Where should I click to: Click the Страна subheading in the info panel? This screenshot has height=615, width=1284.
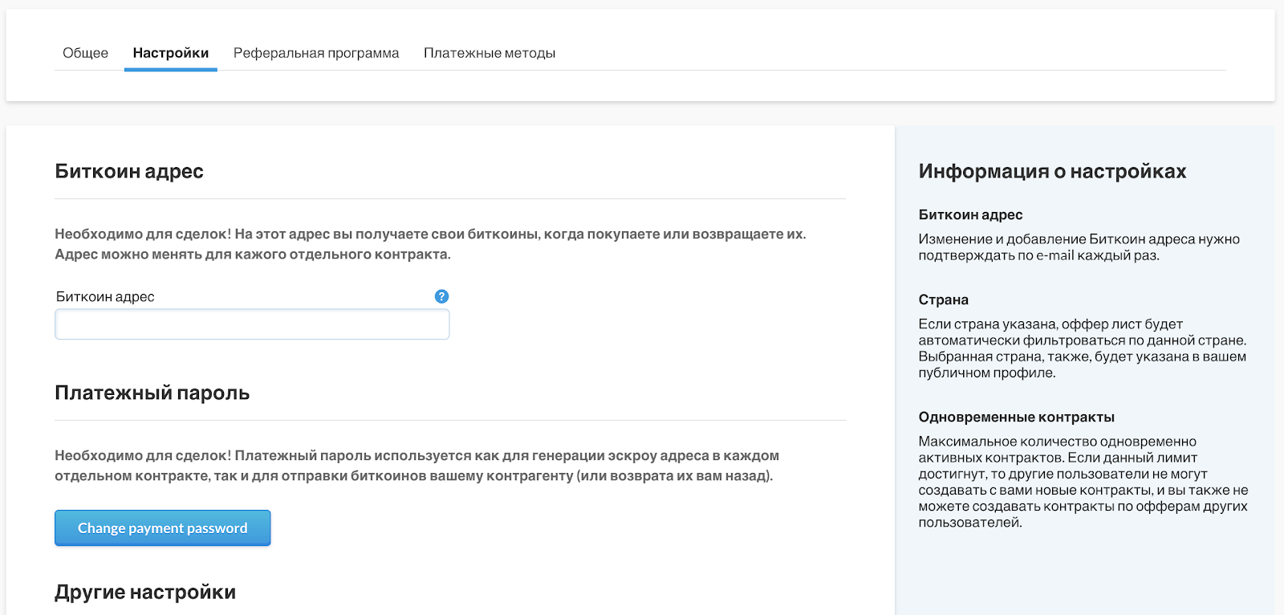[943, 299]
